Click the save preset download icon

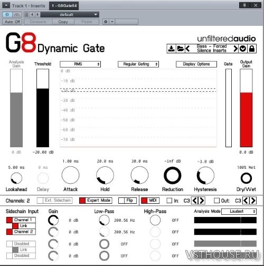(x=171, y=49)
